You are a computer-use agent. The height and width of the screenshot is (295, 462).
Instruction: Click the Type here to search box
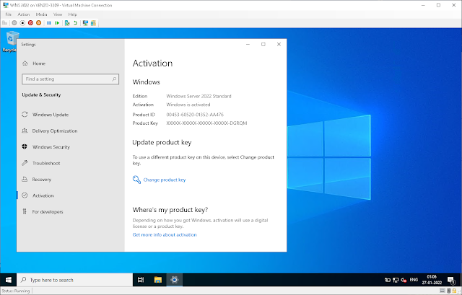pyautogui.click(x=75, y=280)
